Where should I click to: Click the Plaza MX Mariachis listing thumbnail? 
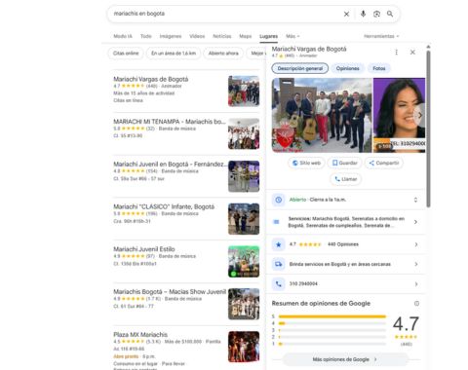(244, 347)
